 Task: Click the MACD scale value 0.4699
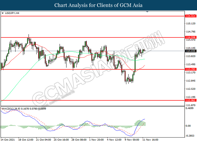tap(190, 108)
